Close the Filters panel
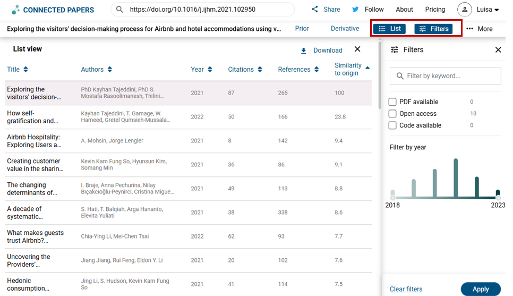 498,50
